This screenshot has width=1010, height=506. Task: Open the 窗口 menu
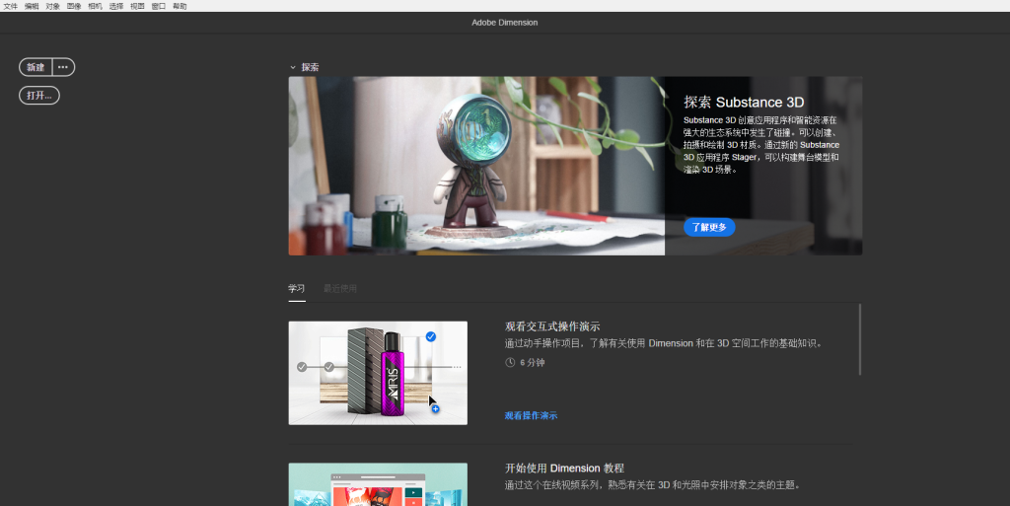click(x=158, y=6)
